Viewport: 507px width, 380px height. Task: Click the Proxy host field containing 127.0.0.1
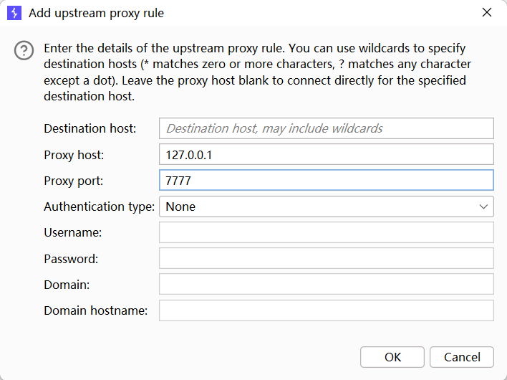tap(326, 154)
